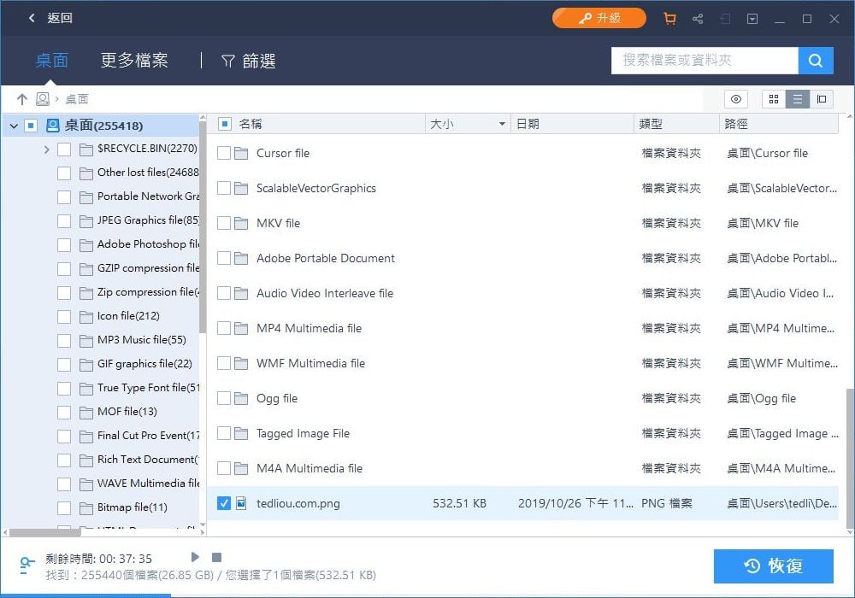The width and height of the screenshot is (855, 598).
Task: Select Portable Network Graphics folder in tree
Action: [148, 196]
